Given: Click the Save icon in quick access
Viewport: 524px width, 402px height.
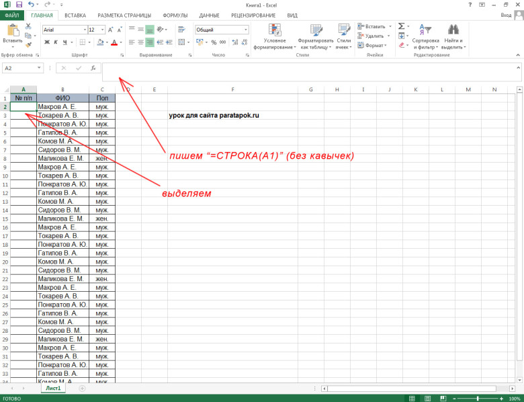Looking at the screenshot, I should tap(19, 5).
